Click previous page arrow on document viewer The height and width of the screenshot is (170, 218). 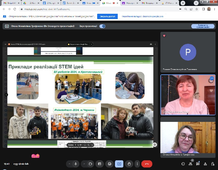7,95
